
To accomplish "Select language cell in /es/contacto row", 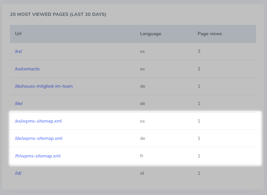I will click(x=142, y=69).
